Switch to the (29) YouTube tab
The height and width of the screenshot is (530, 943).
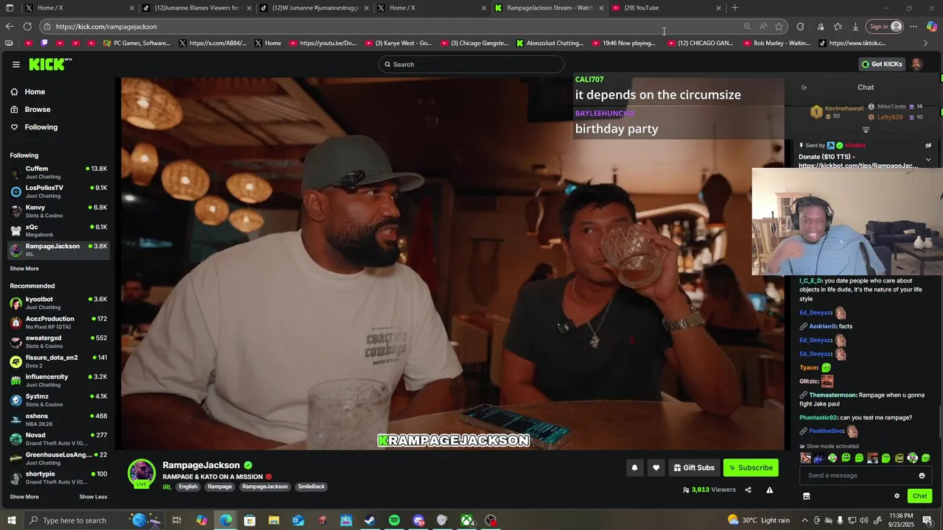pos(667,8)
